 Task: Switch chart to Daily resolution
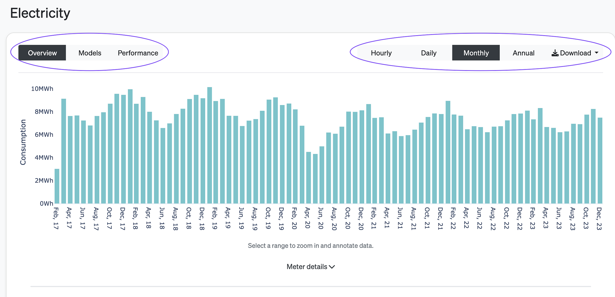[x=429, y=53]
